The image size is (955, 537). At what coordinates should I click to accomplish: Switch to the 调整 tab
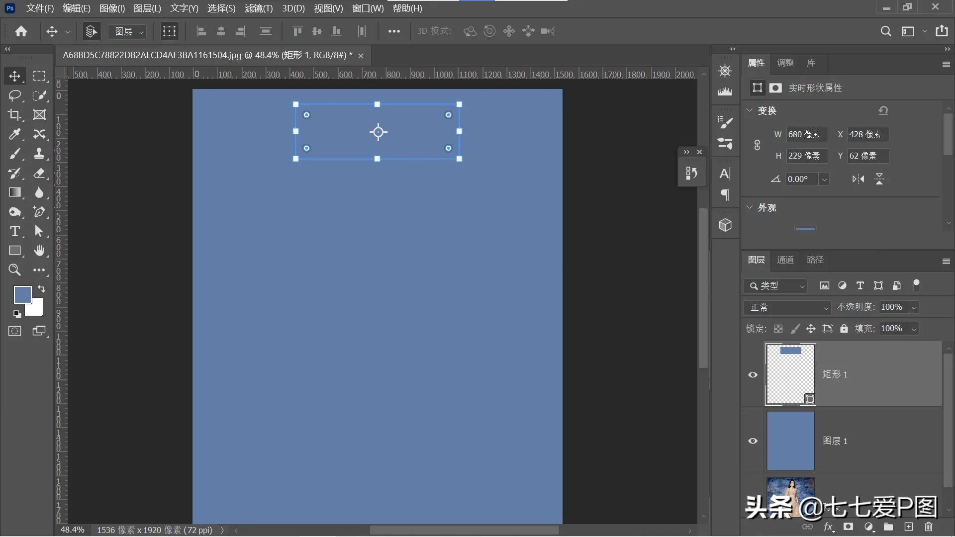tap(785, 63)
